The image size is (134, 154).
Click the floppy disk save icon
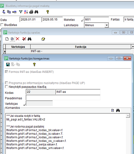(8, 65)
